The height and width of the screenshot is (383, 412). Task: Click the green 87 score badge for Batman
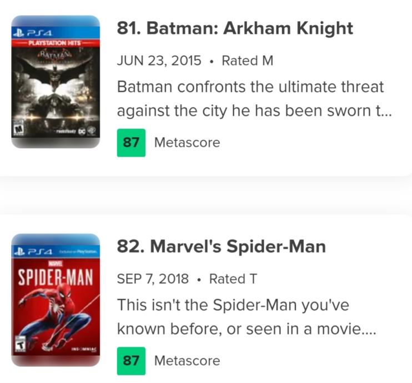[131, 143]
